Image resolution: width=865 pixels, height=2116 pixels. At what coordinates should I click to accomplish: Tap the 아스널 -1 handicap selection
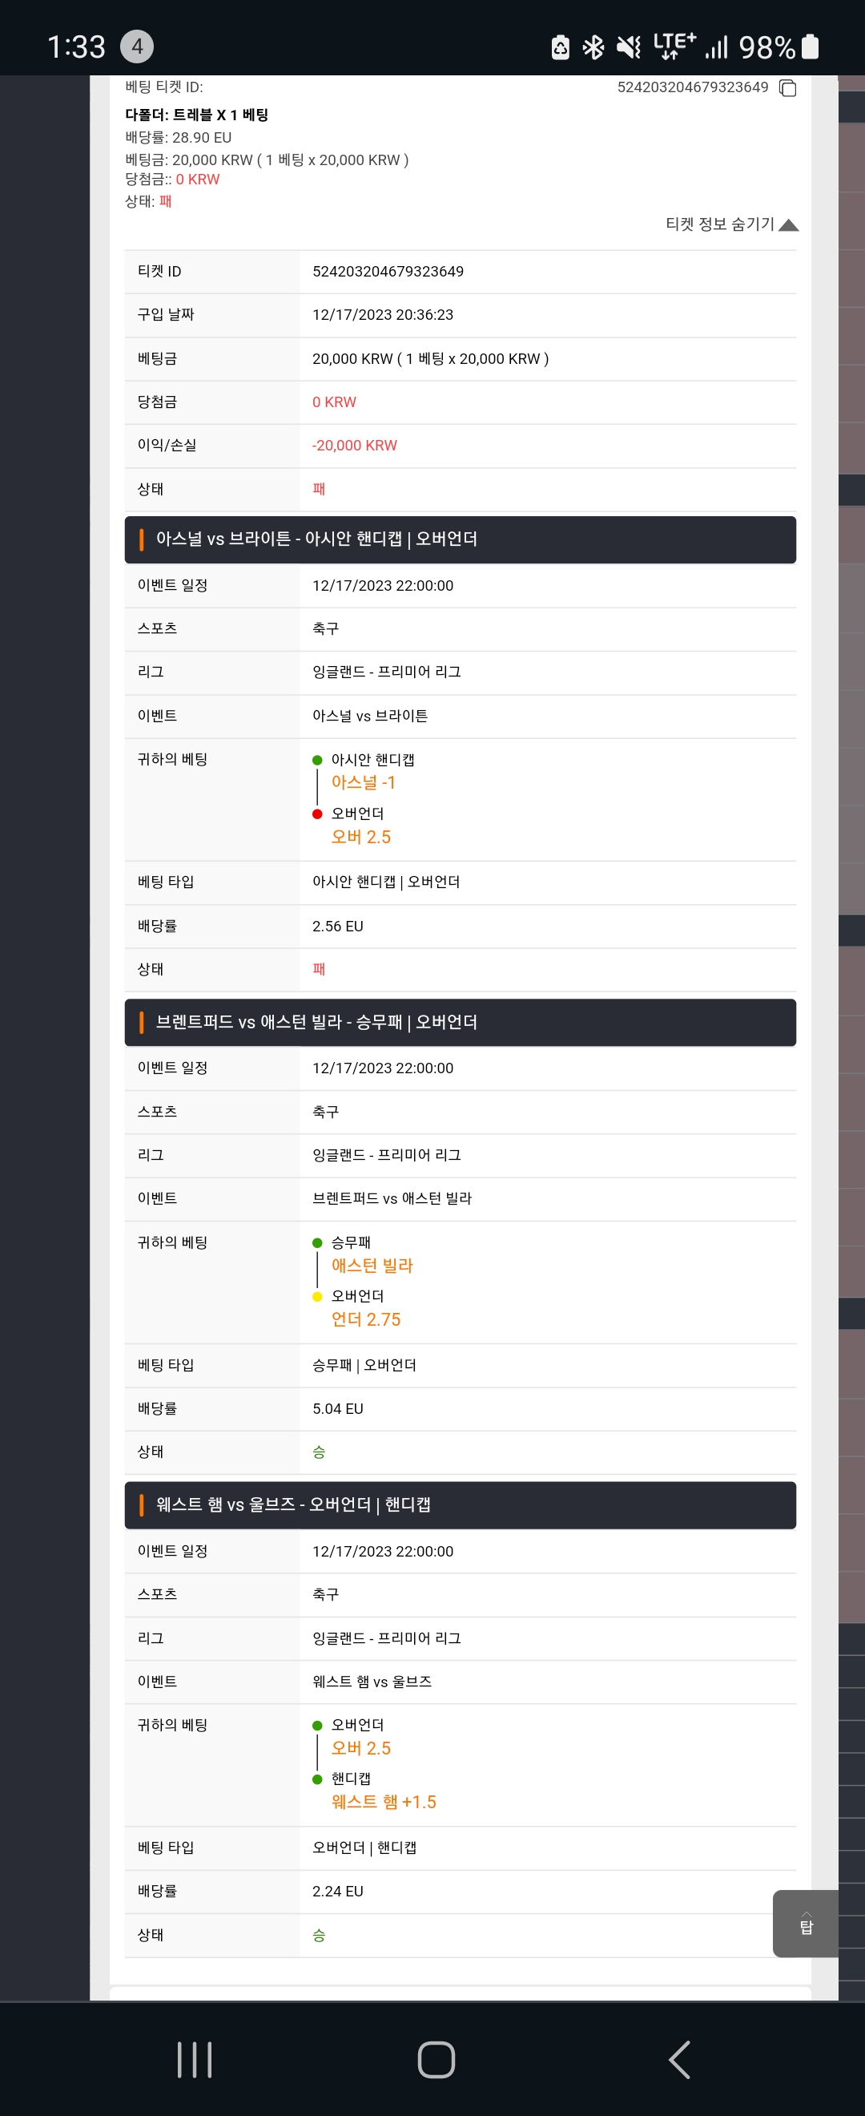(363, 782)
